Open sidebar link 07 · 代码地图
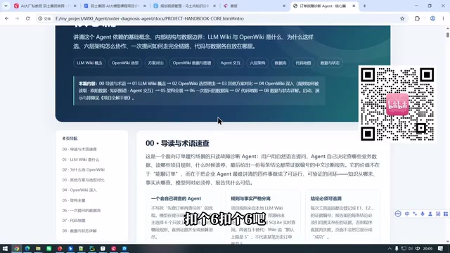 (74, 221)
